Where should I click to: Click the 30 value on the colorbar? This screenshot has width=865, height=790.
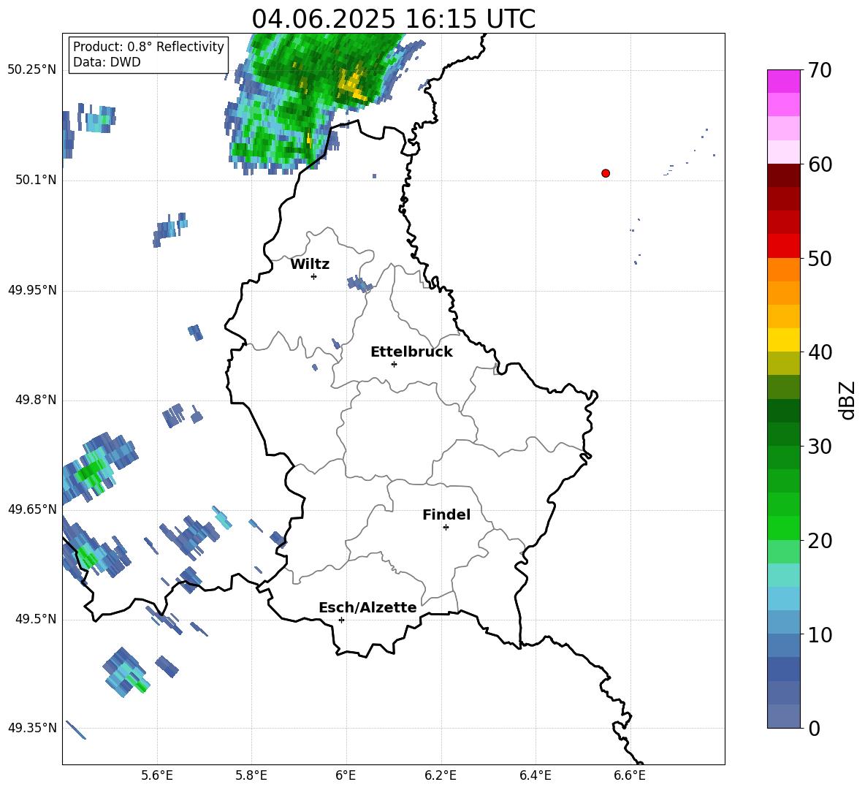click(819, 447)
